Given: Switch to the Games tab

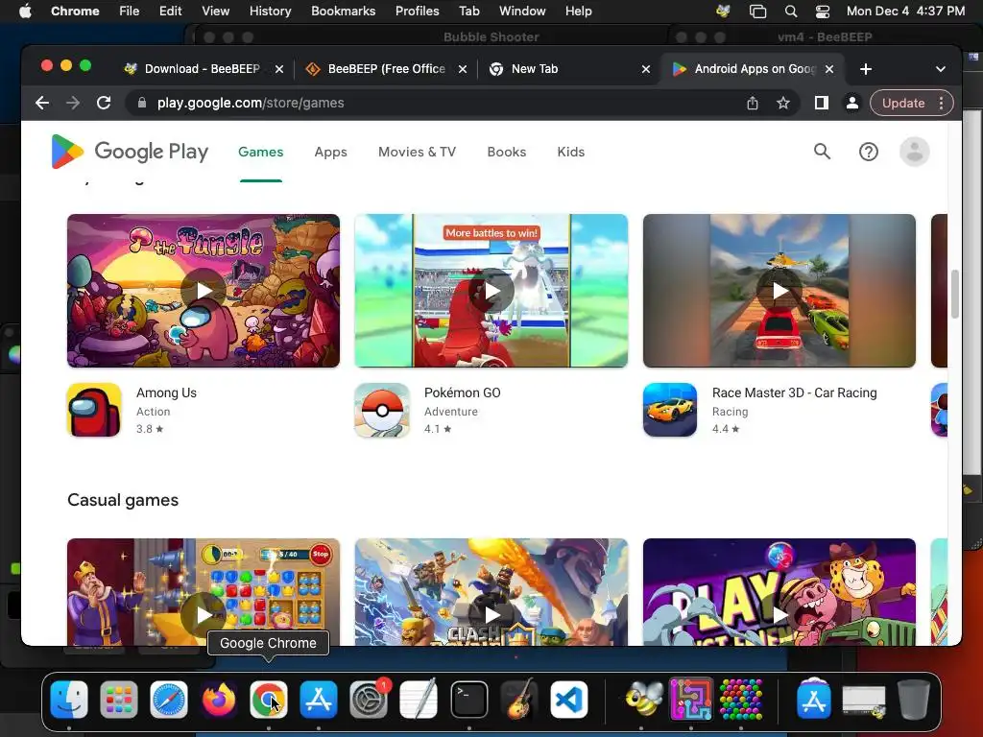Looking at the screenshot, I should [261, 152].
